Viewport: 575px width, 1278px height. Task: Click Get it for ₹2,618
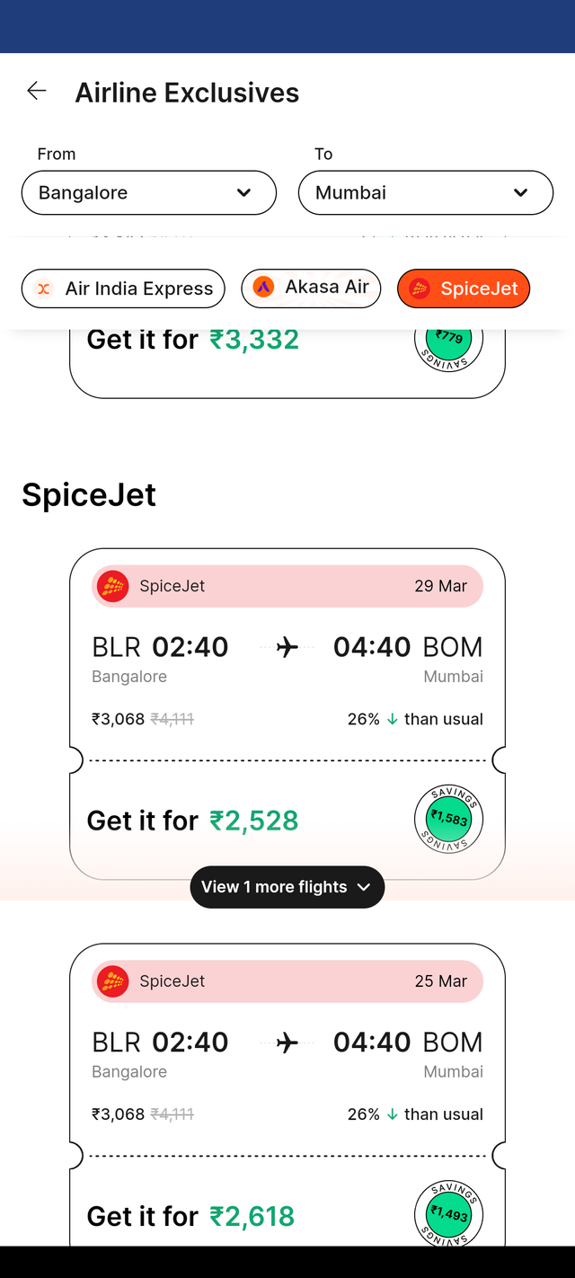(x=190, y=1216)
